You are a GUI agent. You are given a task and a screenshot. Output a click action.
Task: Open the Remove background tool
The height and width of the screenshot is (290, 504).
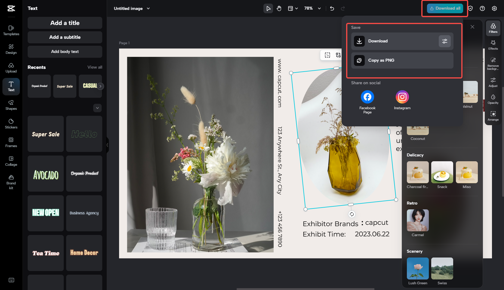(493, 63)
